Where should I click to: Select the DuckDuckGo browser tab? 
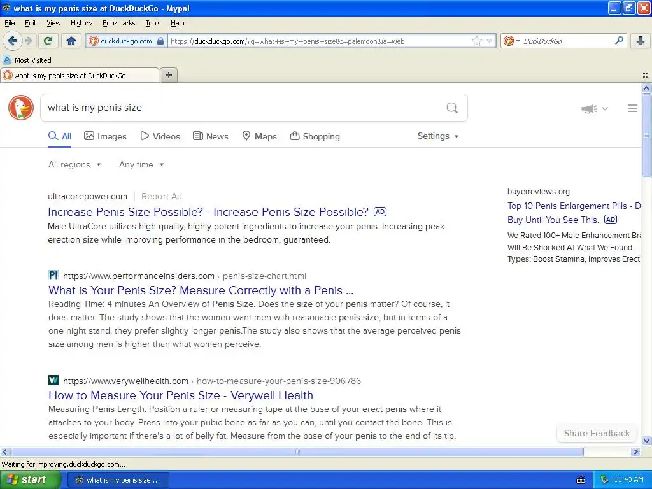pos(80,76)
